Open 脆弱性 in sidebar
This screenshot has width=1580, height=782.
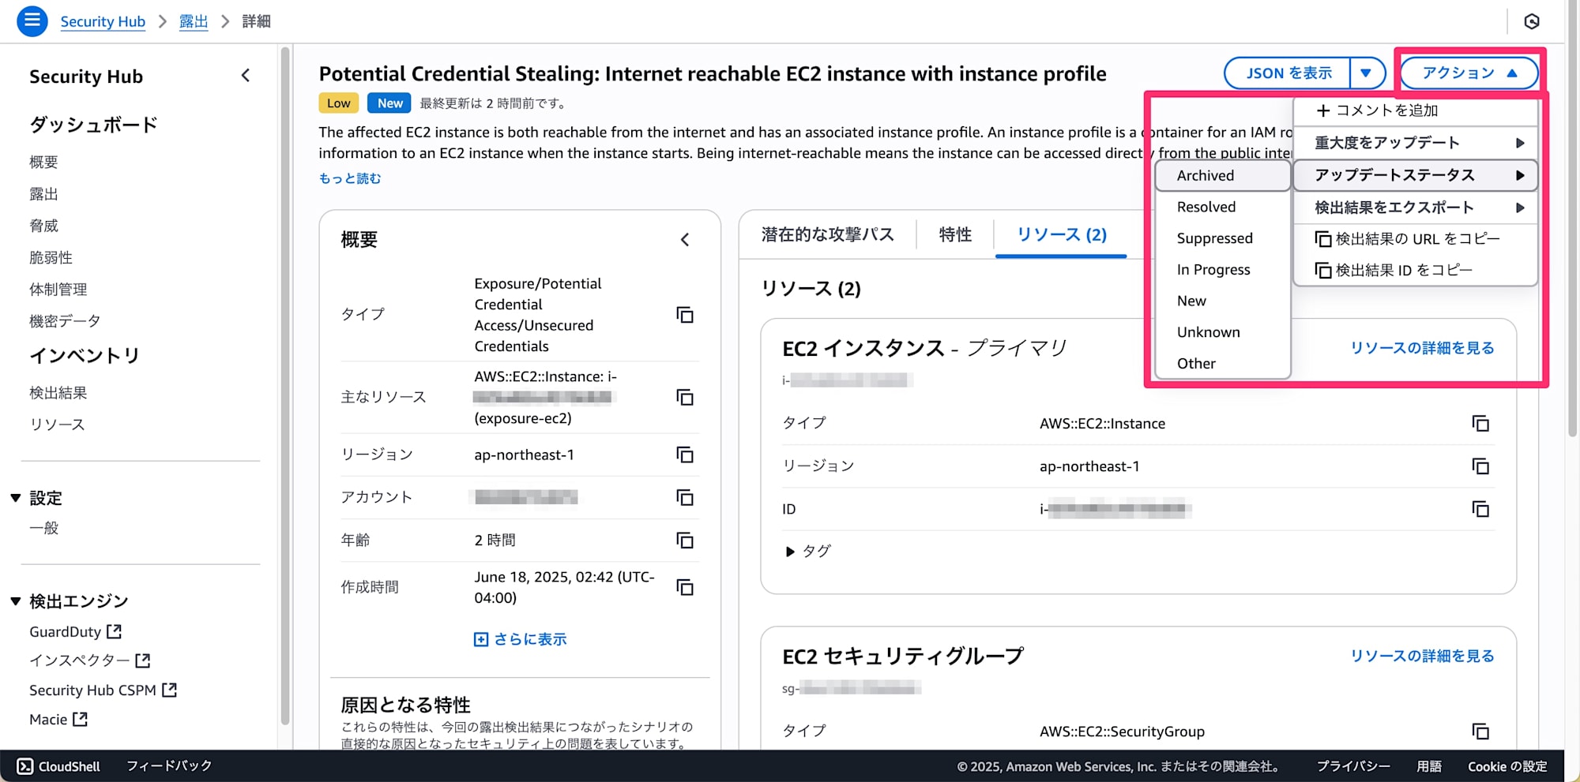pos(51,257)
